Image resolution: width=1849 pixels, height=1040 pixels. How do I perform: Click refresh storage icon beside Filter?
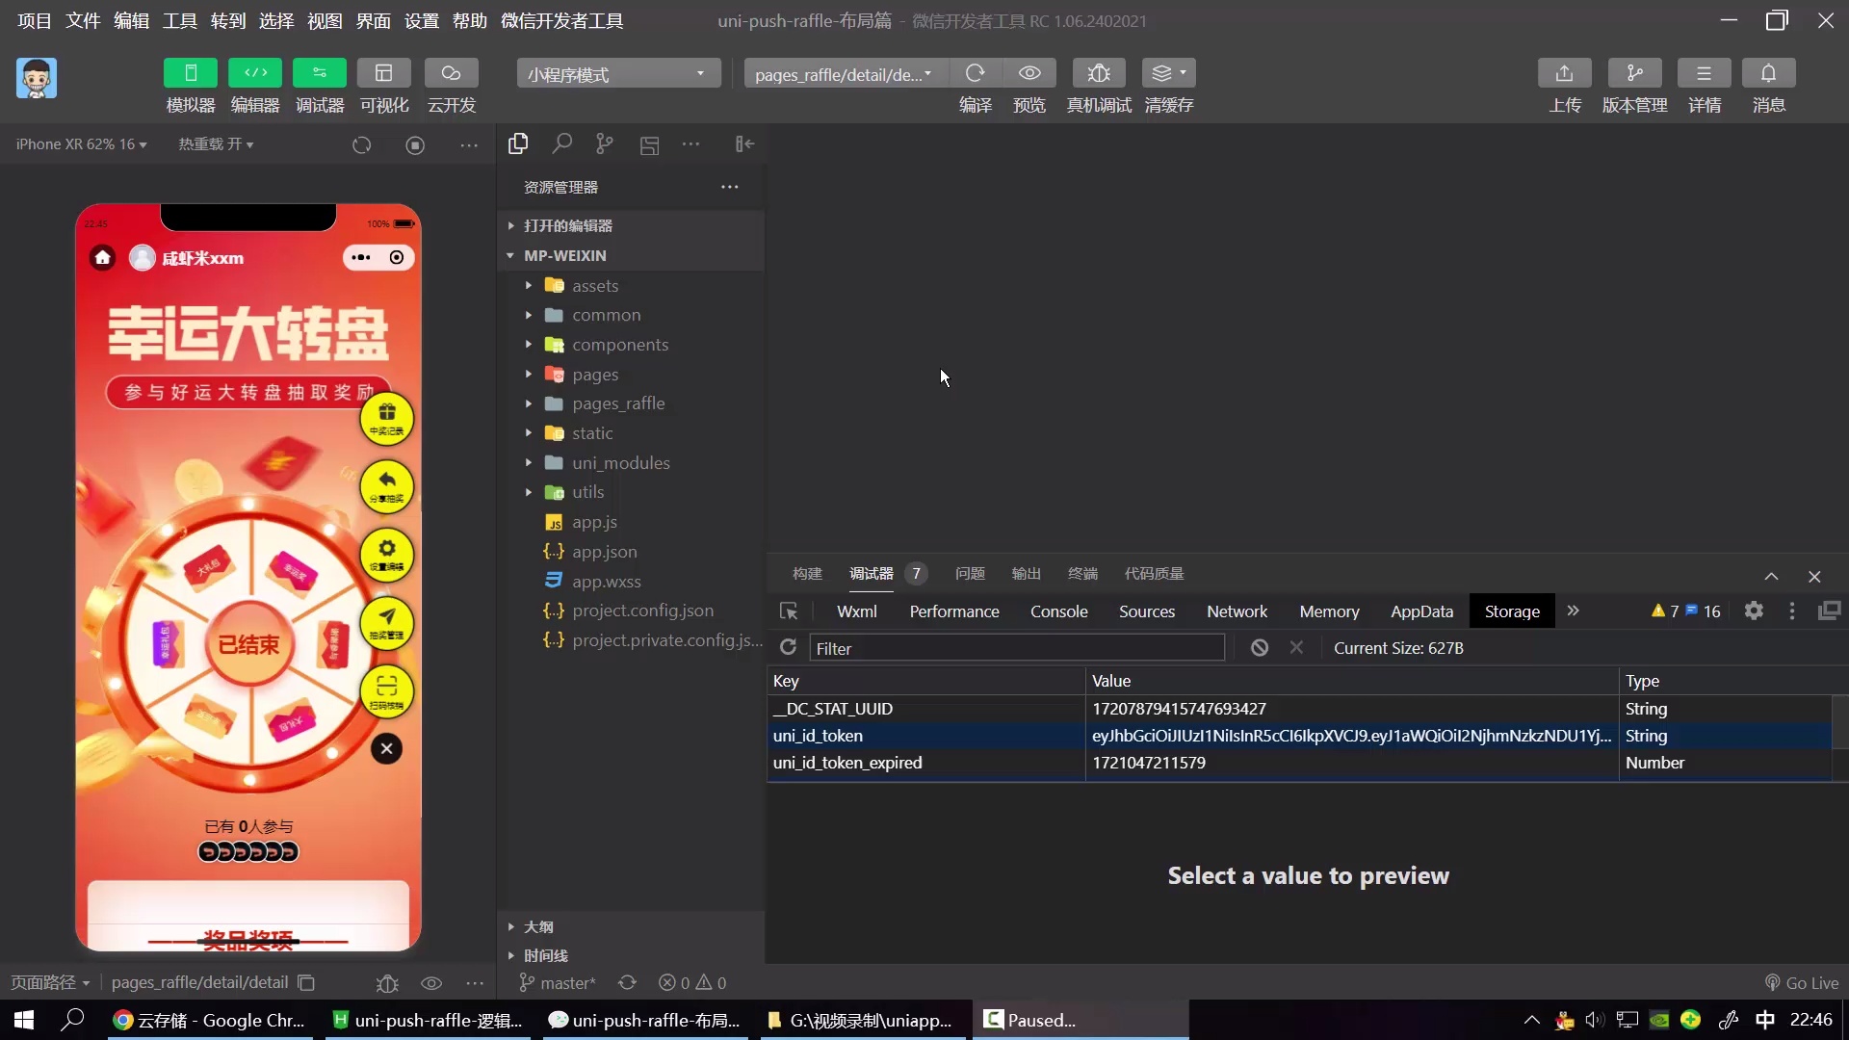(x=788, y=648)
